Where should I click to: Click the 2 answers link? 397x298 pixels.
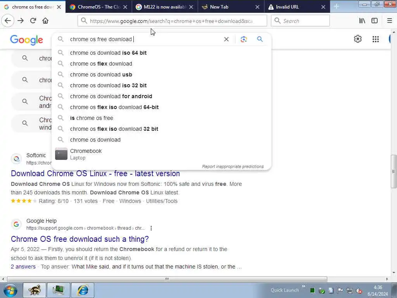(x=23, y=267)
